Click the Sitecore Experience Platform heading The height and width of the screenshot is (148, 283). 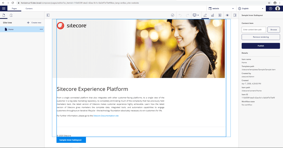pos(92,89)
